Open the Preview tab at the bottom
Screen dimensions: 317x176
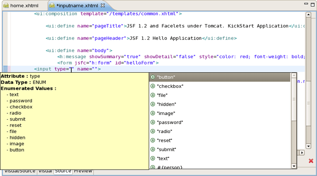(x=83, y=171)
